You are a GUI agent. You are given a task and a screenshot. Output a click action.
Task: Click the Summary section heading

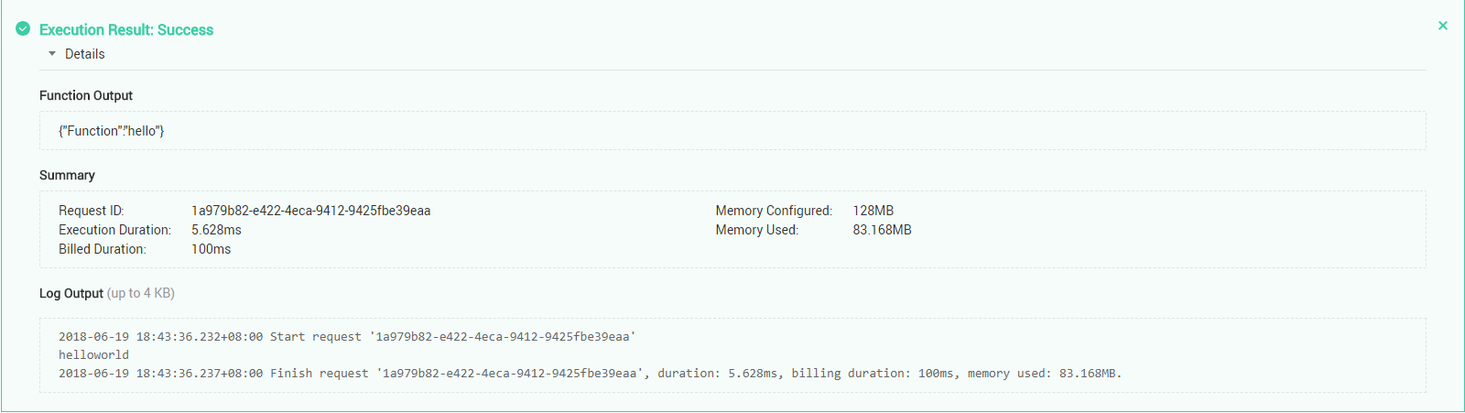click(67, 175)
